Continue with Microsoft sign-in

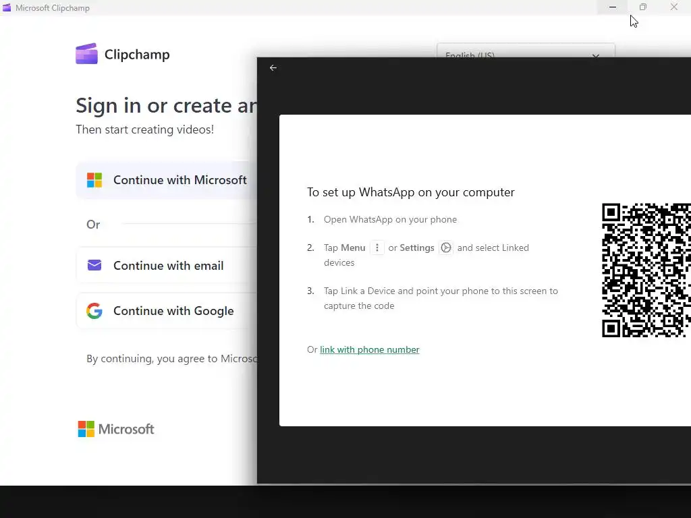pyautogui.click(x=167, y=179)
